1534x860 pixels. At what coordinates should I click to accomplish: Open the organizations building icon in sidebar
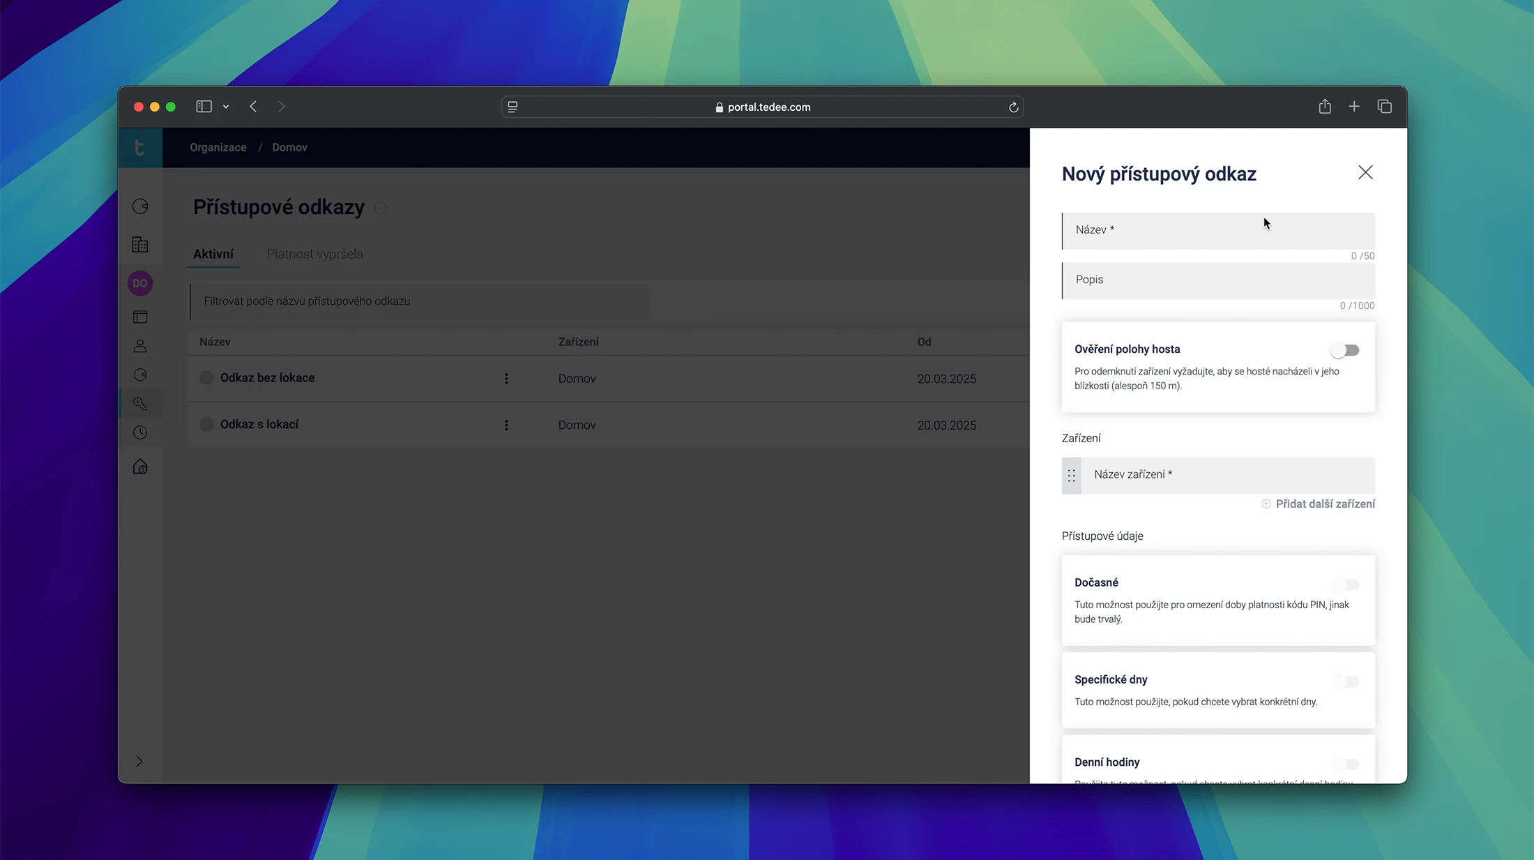tap(140, 245)
